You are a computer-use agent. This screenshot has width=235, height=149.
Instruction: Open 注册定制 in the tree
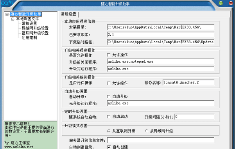click(x=29, y=38)
